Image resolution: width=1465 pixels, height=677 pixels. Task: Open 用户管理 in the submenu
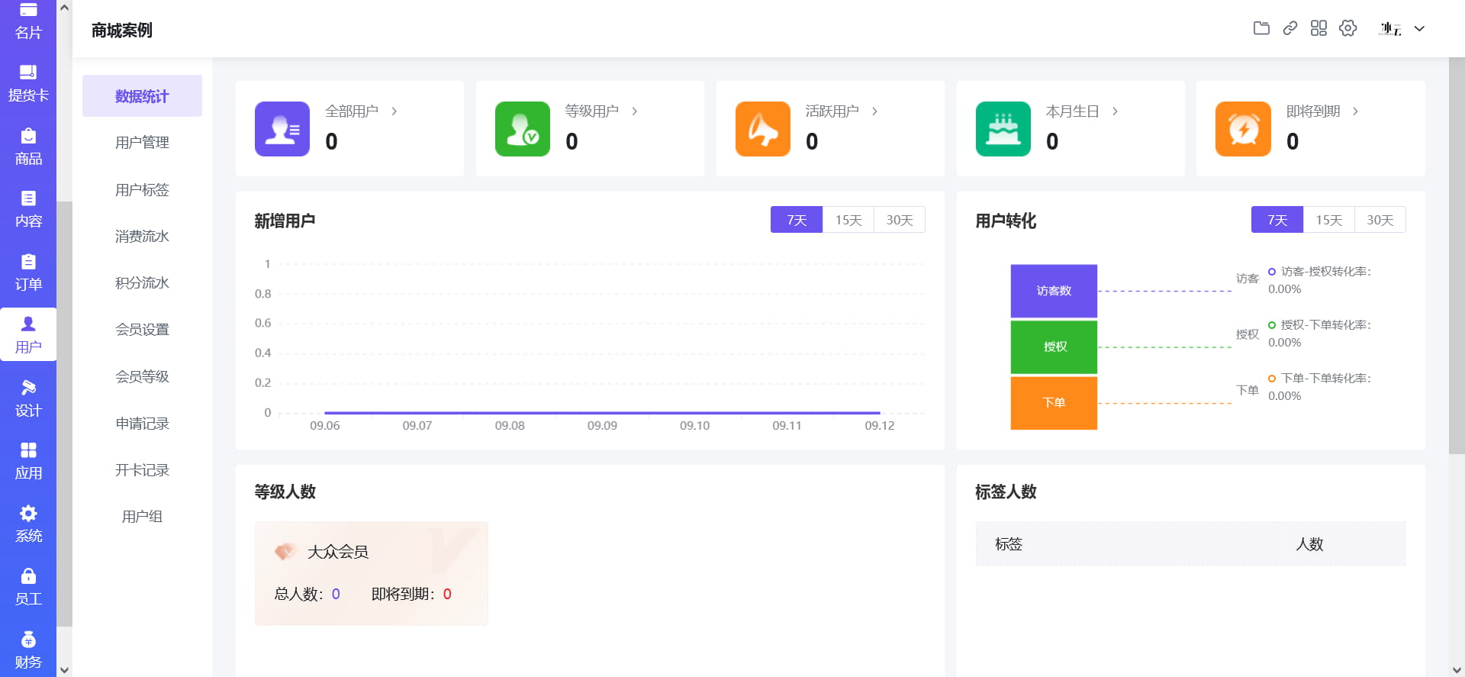pyautogui.click(x=142, y=143)
